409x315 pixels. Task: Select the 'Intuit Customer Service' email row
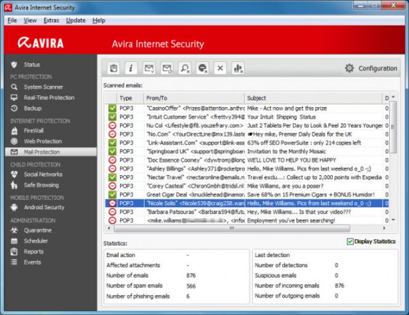point(247,117)
